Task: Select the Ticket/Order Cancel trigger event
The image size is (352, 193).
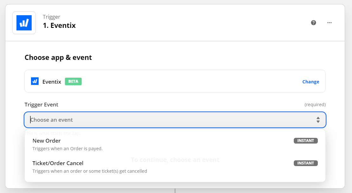Action: [x=175, y=167]
